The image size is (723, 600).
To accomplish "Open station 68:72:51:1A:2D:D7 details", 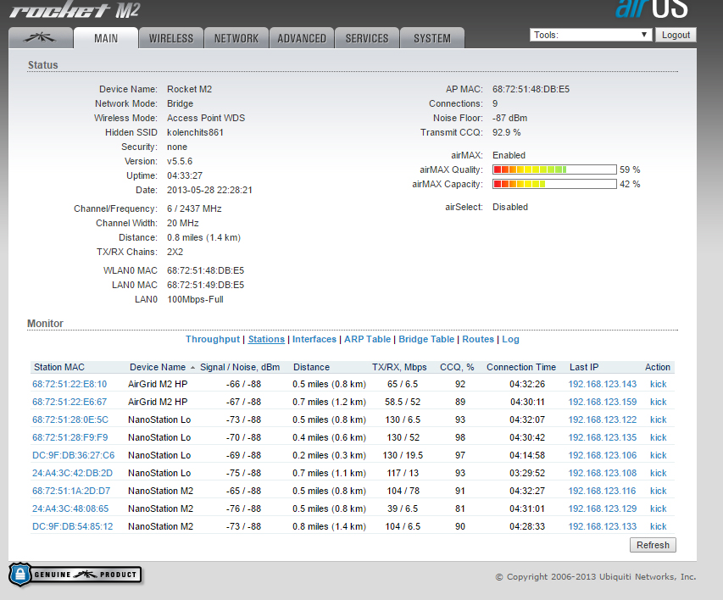I will [71, 492].
